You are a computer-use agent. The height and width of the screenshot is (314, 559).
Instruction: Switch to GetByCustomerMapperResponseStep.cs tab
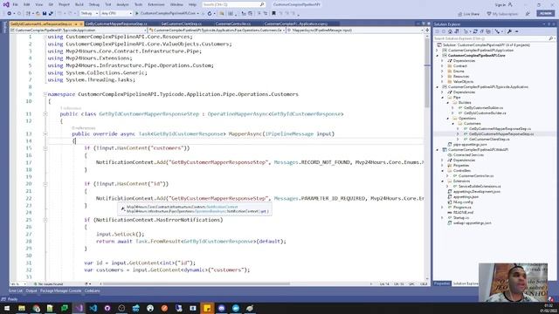click(116, 24)
